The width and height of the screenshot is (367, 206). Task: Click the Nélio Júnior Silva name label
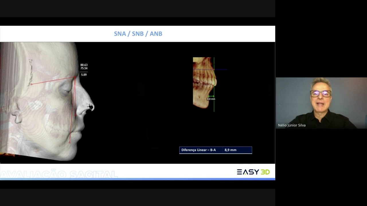pos(292,125)
